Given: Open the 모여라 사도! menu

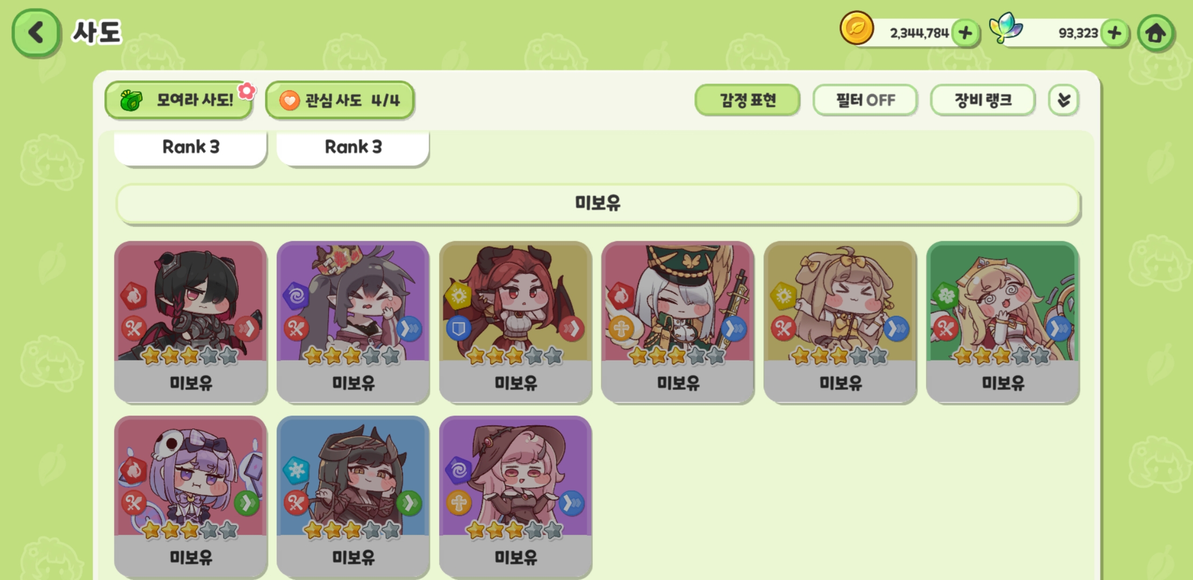Looking at the screenshot, I should click(x=179, y=100).
